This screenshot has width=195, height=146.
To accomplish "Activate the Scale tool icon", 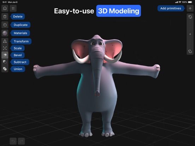I will coord(5,48).
